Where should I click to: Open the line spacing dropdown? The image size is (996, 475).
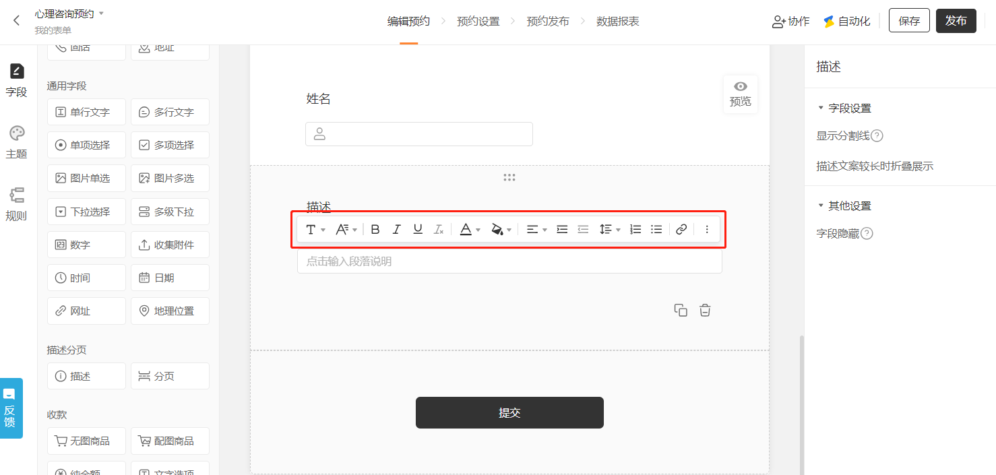pos(610,230)
